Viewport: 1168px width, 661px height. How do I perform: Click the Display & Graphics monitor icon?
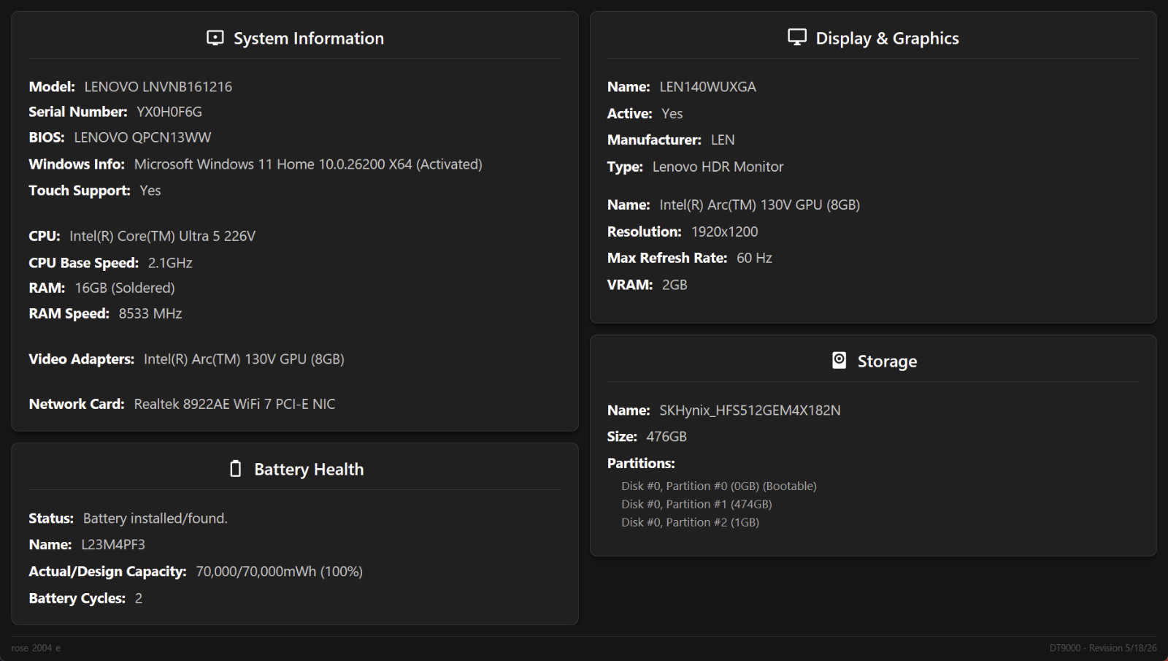(x=797, y=37)
